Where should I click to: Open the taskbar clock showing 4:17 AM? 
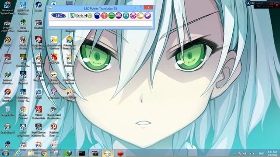[272, 154]
